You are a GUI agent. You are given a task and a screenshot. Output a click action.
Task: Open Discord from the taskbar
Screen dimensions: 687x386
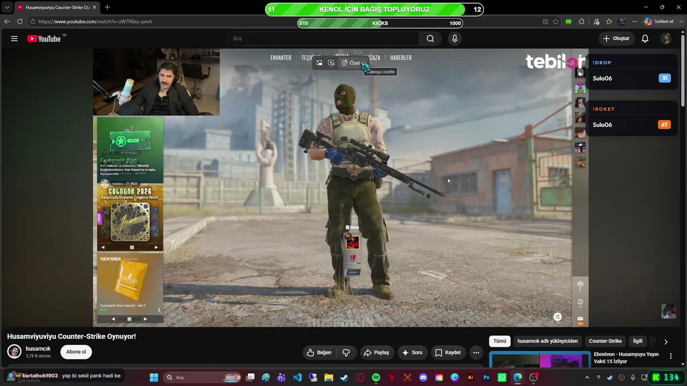[423, 377]
